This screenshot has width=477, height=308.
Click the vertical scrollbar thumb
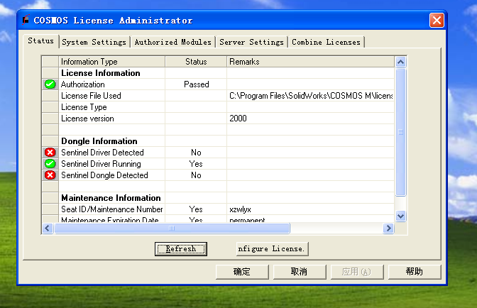400,132
